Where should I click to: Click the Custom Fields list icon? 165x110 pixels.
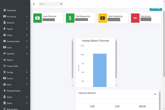pyautogui.click(x=5, y=66)
